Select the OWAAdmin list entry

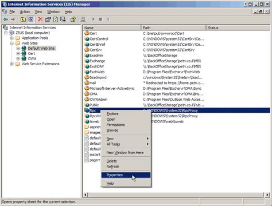[x=99, y=100]
